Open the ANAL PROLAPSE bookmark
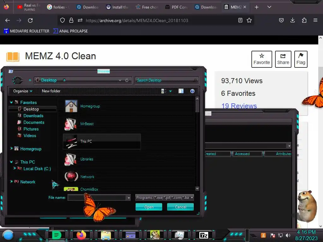 (70, 31)
